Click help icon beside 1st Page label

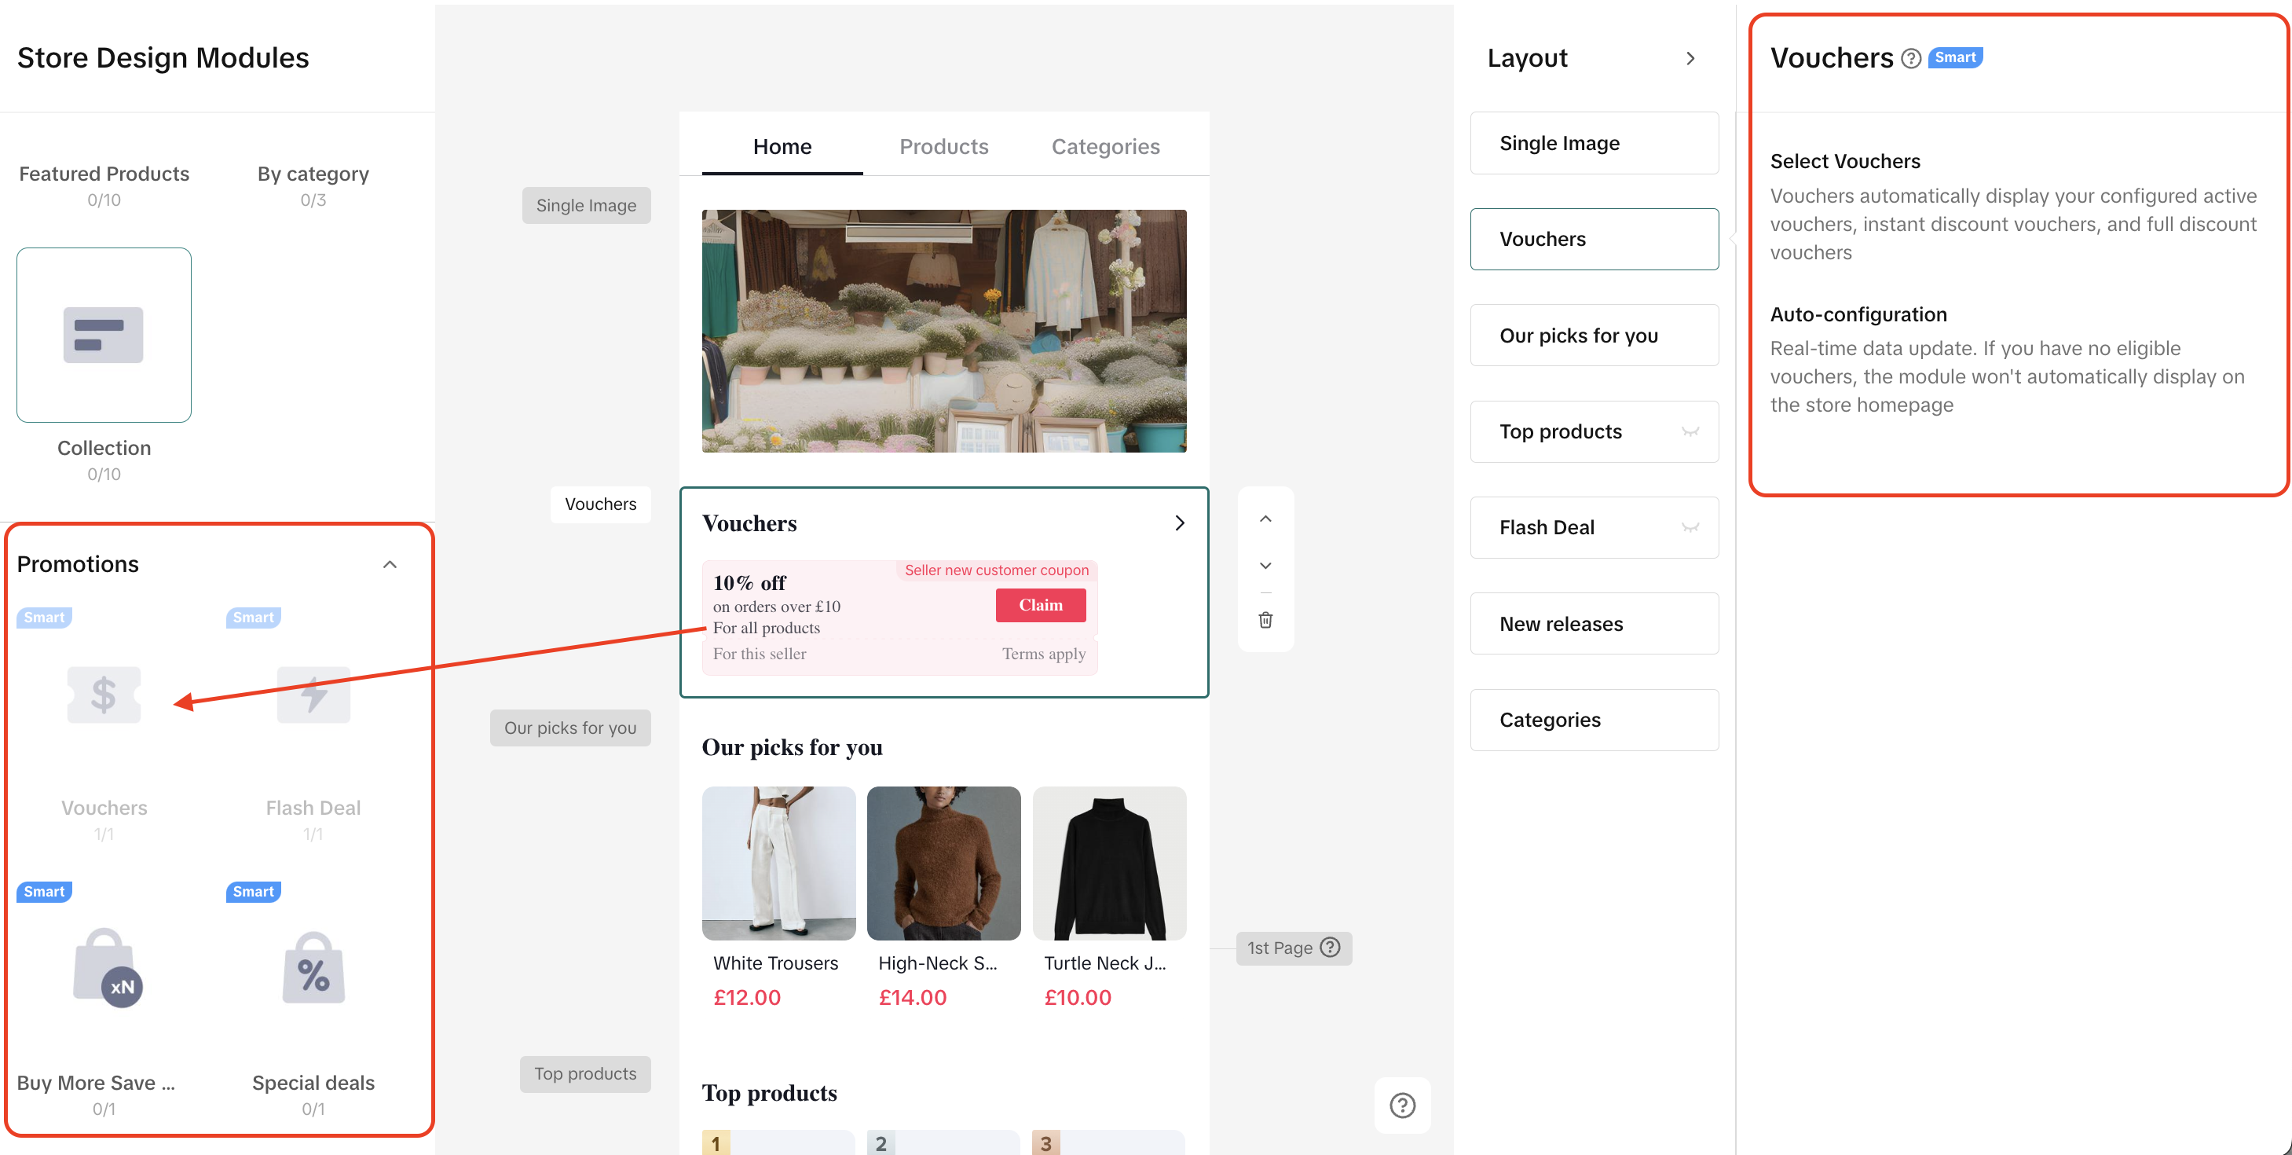(1330, 947)
